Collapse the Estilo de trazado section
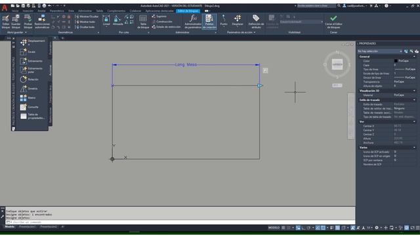 [414, 100]
